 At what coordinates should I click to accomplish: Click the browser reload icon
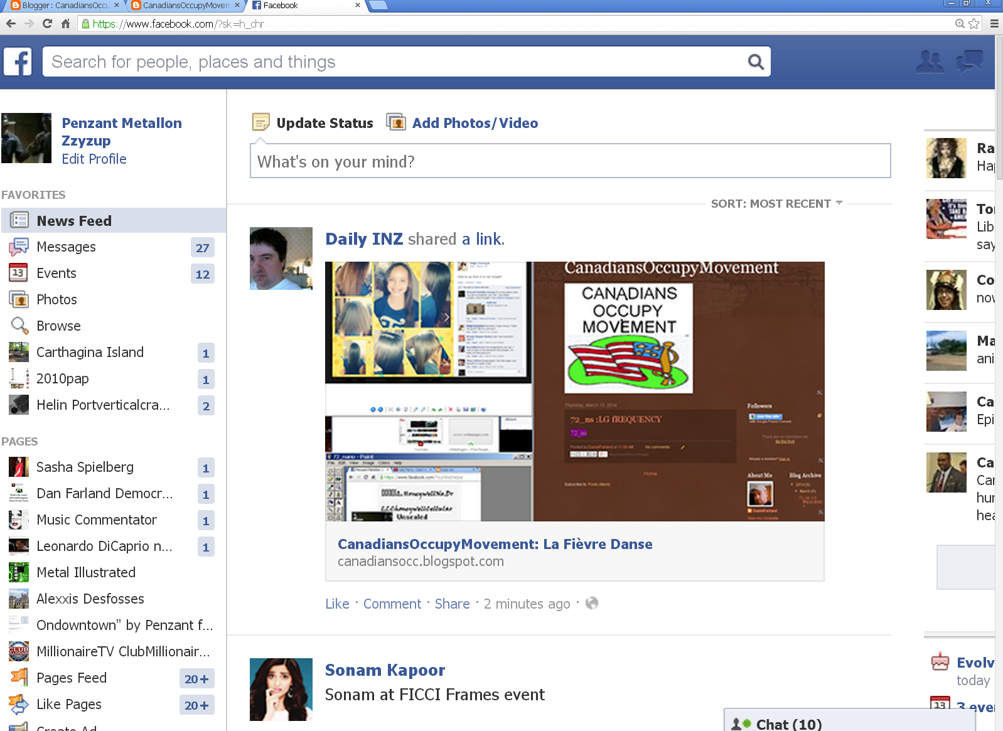point(47,24)
